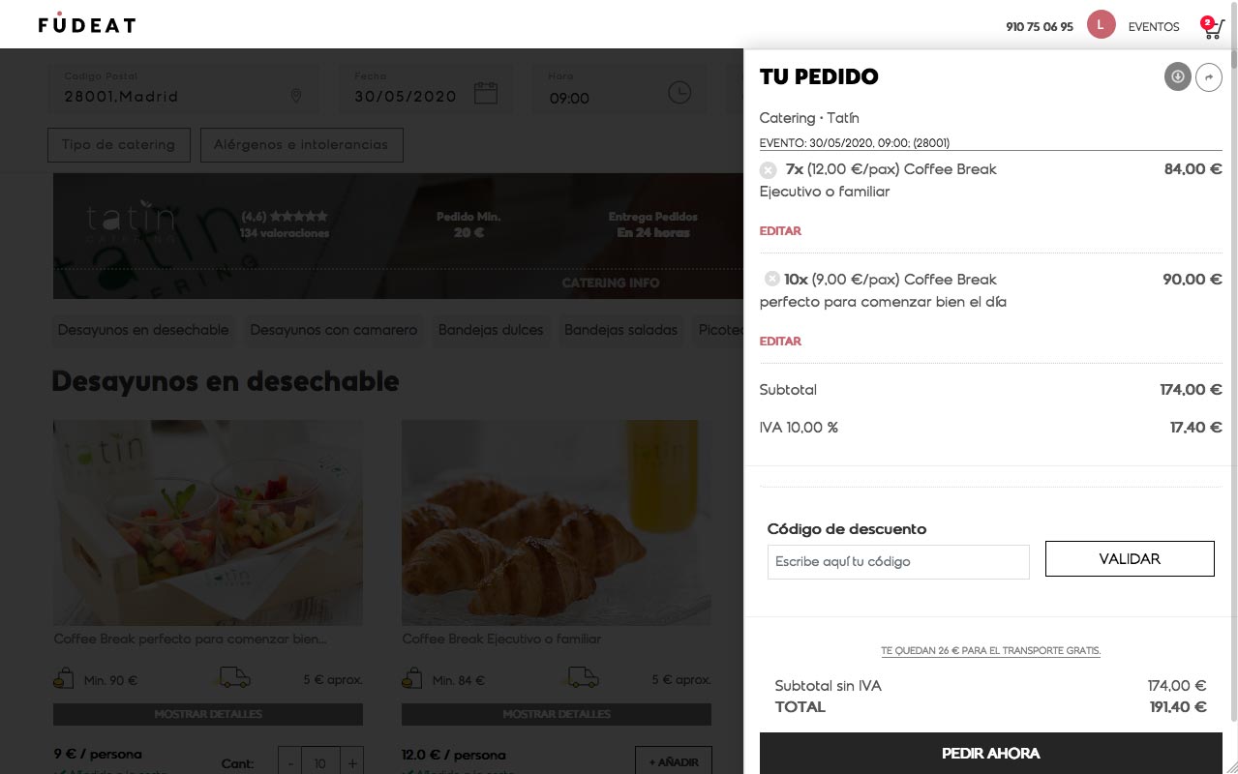Open the clock time picker icon

[679, 93]
